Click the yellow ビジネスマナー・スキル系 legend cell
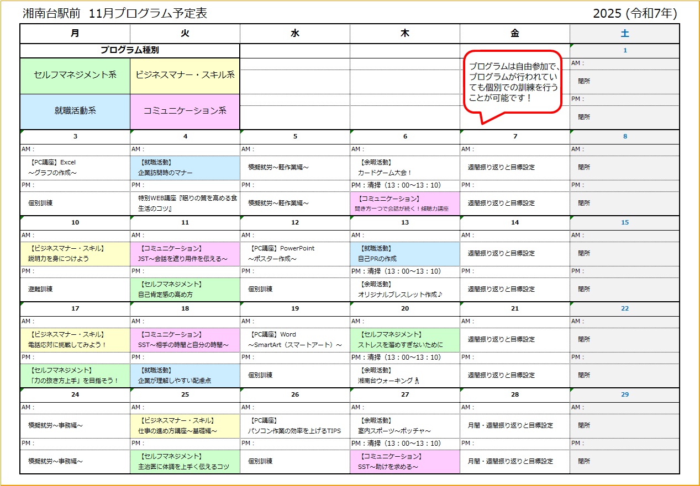Image resolution: width=700 pixels, height=486 pixels. pos(185,76)
